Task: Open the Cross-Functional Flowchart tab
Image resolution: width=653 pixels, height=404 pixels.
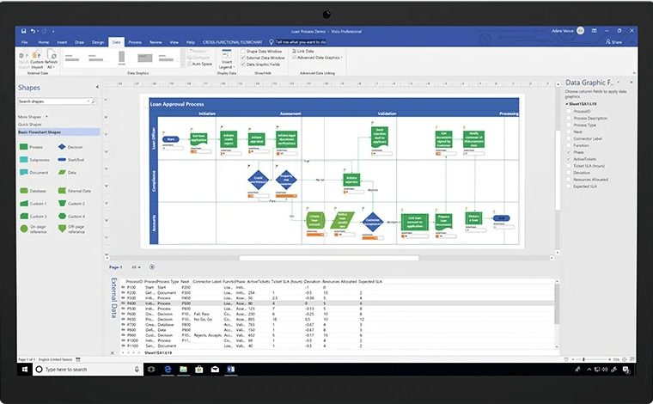Action: click(x=232, y=42)
